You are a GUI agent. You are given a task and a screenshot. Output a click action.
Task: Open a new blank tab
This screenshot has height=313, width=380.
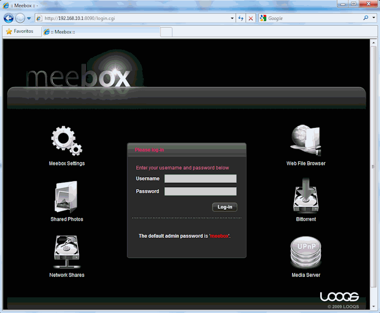(166, 32)
